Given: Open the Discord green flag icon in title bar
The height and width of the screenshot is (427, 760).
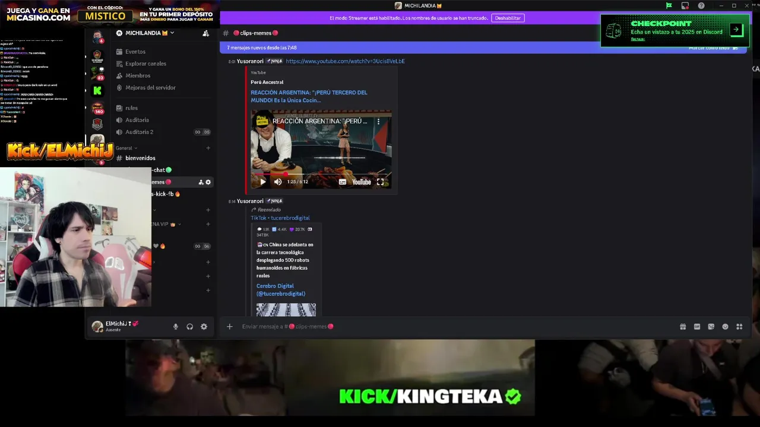Looking at the screenshot, I should pyautogui.click(x=669, y=5).
